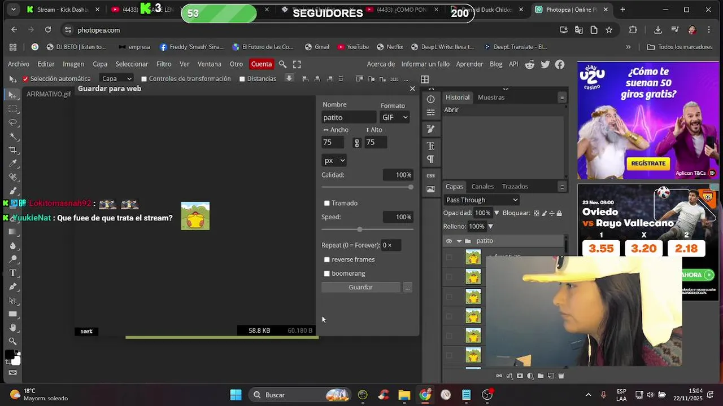
Task: Open the Pass Through blend mode dropdown
Action: (481, 200)
